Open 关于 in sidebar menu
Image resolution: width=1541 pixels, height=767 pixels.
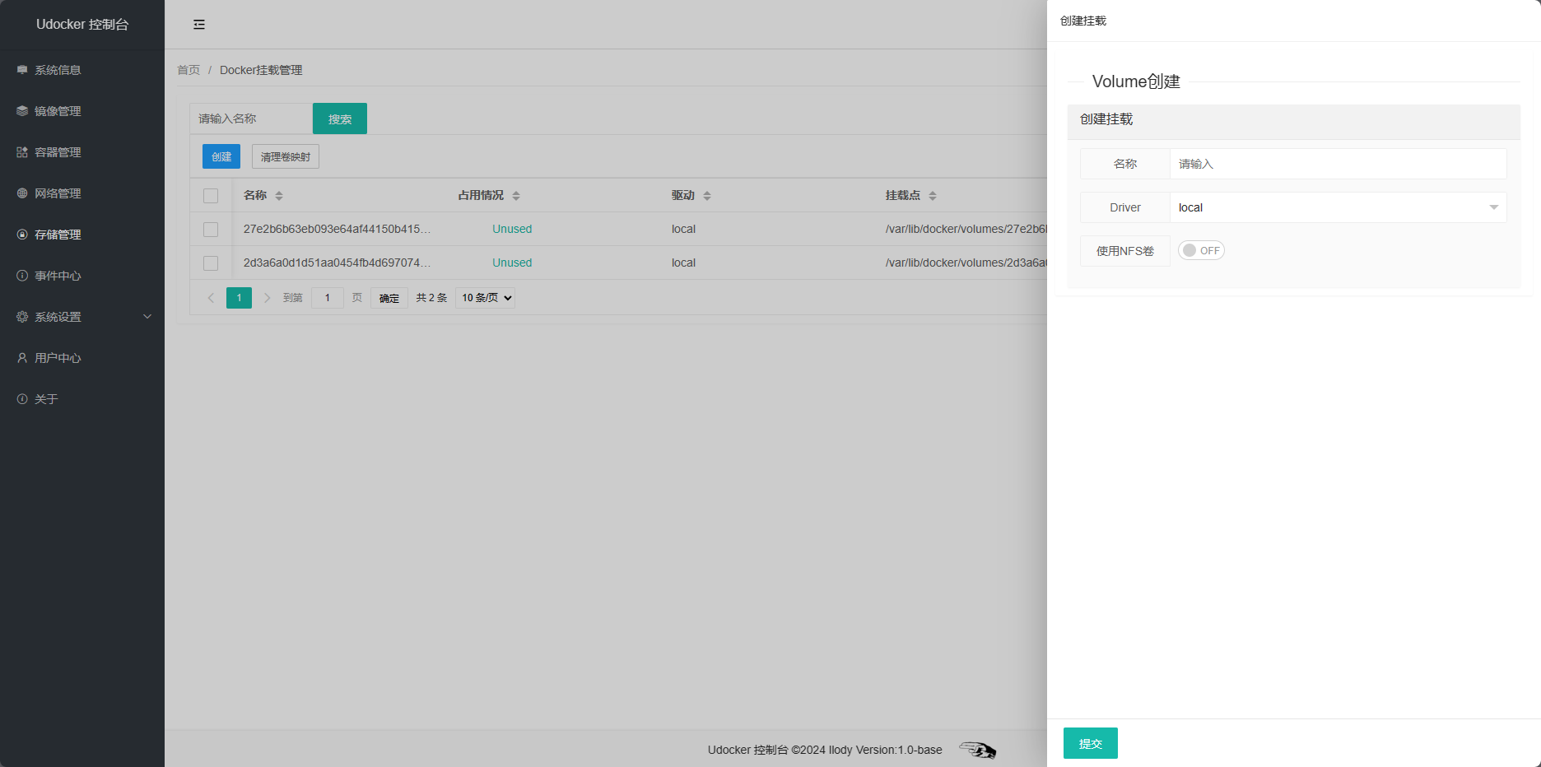pyautogui.click(x=46, y=399)
